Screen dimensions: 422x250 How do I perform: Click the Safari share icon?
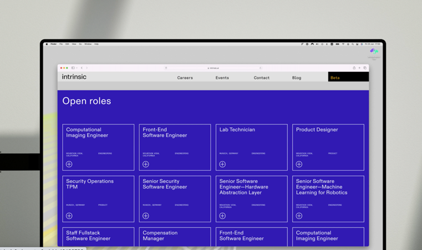(354, 68)
